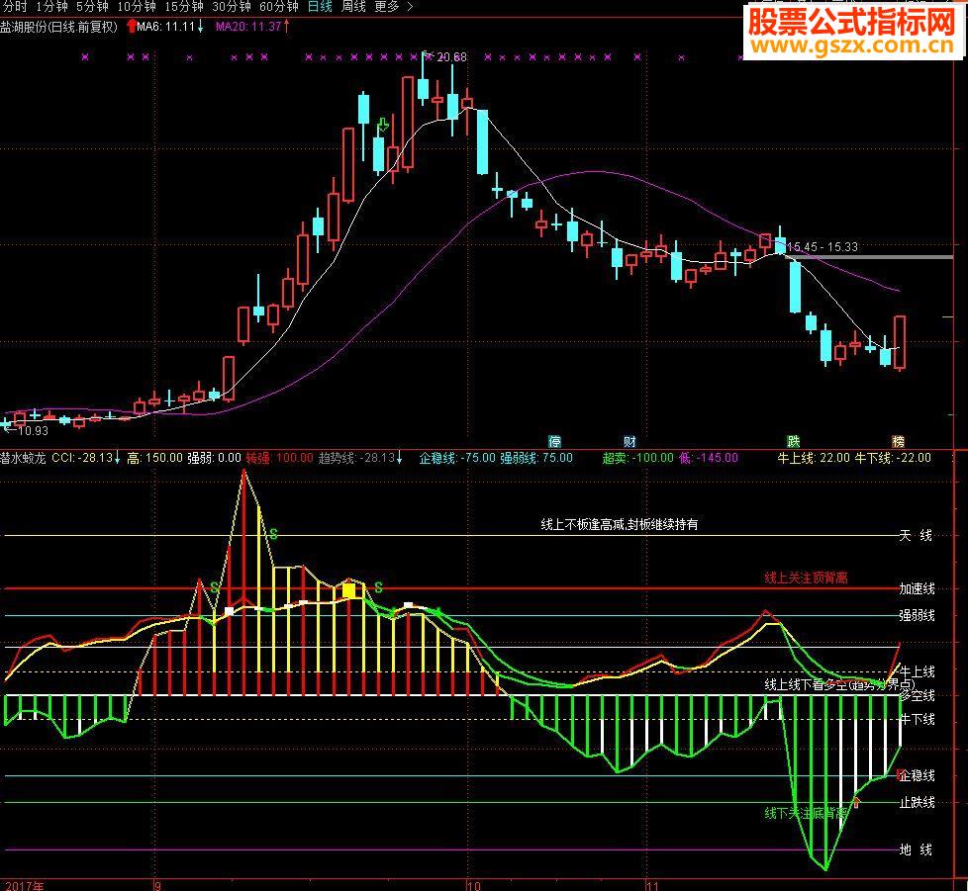
Task: Click the 牛上线: 22.00 value
Action: [x=813, y=458]
